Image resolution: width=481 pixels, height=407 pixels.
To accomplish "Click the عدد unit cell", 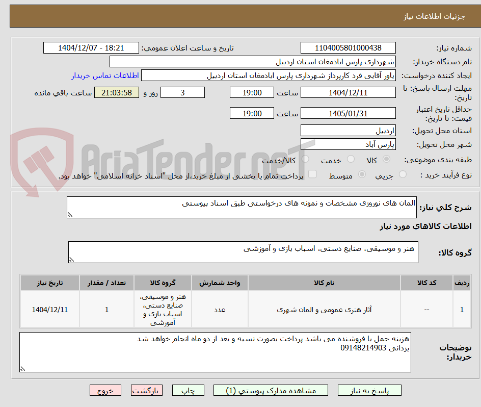I will click(220, 310).
